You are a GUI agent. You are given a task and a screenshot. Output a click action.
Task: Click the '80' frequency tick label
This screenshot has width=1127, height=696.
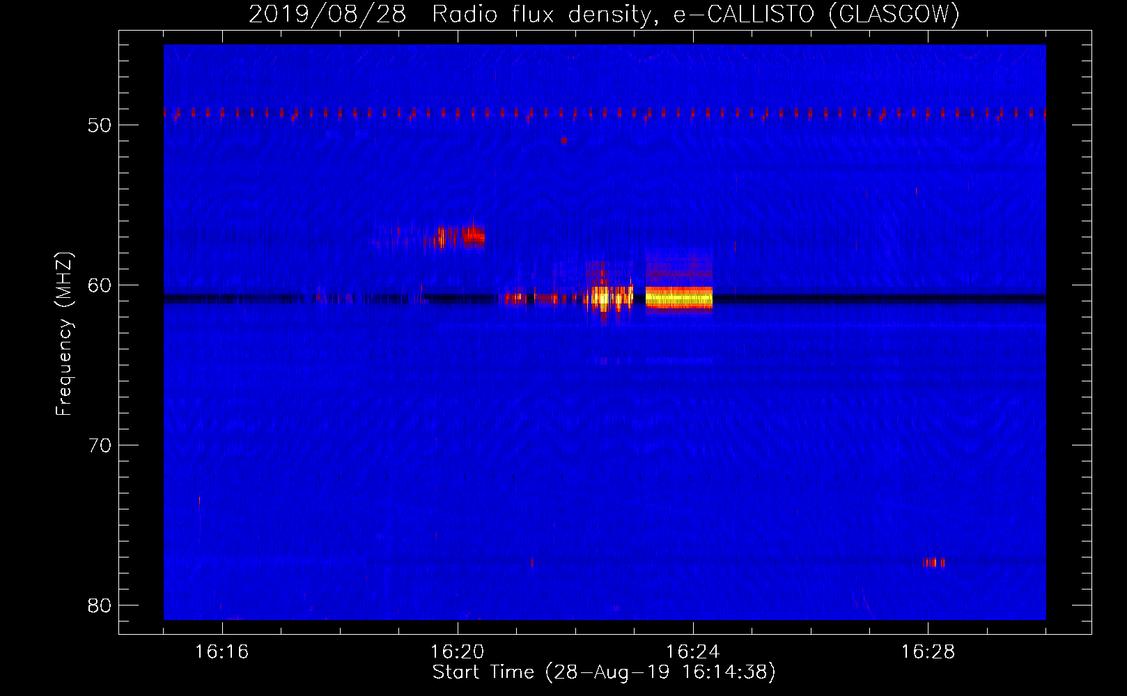100,606
